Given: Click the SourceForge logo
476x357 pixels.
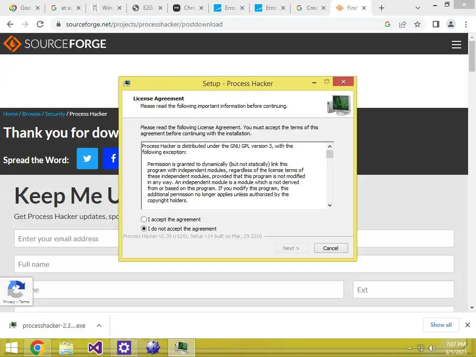Looking at the screenshot, I should coord(55,44).
